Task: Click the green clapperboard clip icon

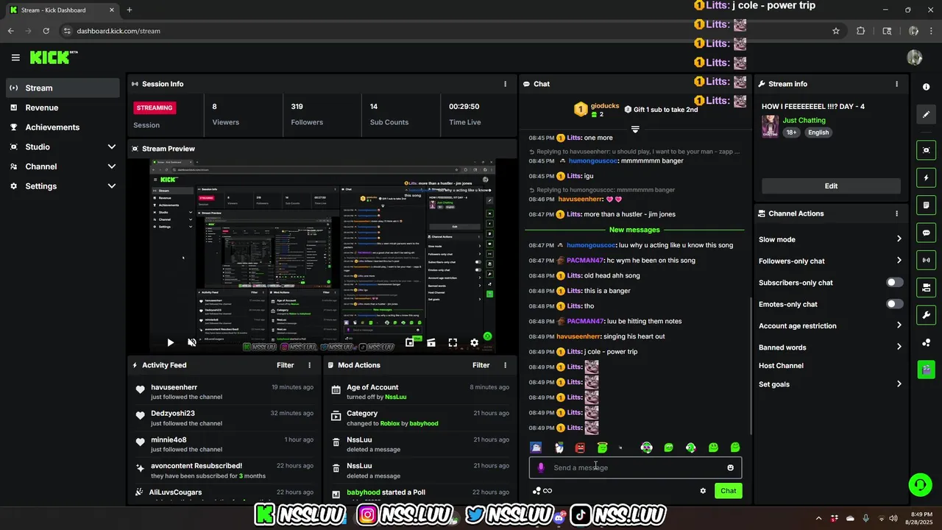Action: tap(926, 369)
